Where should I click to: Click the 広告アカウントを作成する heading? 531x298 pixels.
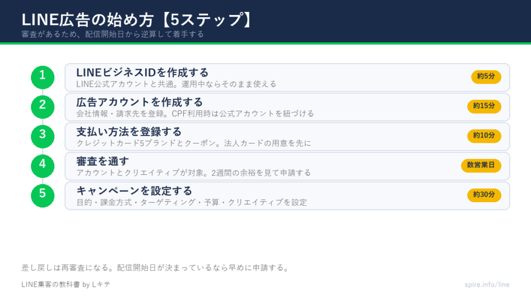[139, 102]
